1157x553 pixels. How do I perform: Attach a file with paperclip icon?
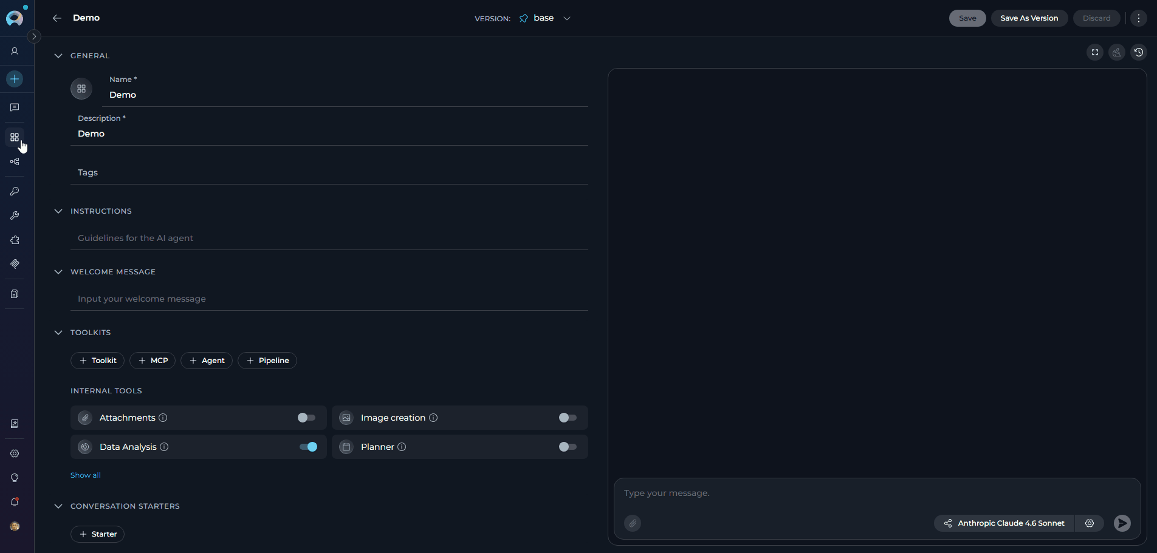(x=633, y=523)
